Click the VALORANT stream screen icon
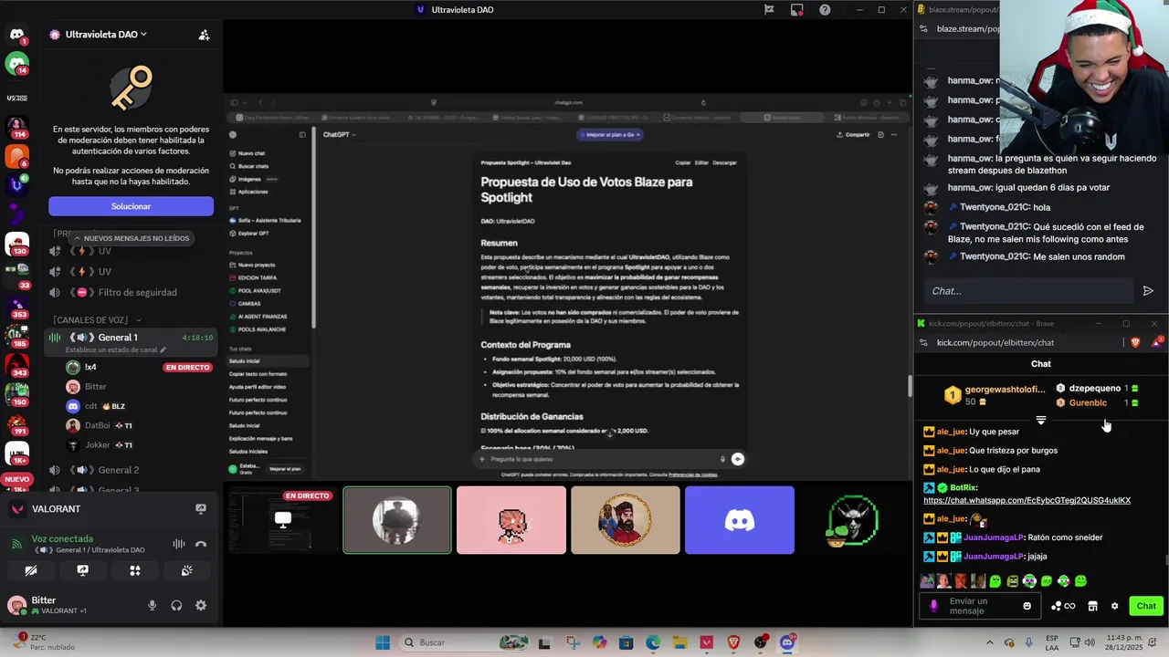Screen dimensions: 1169x657 (201, 509)
